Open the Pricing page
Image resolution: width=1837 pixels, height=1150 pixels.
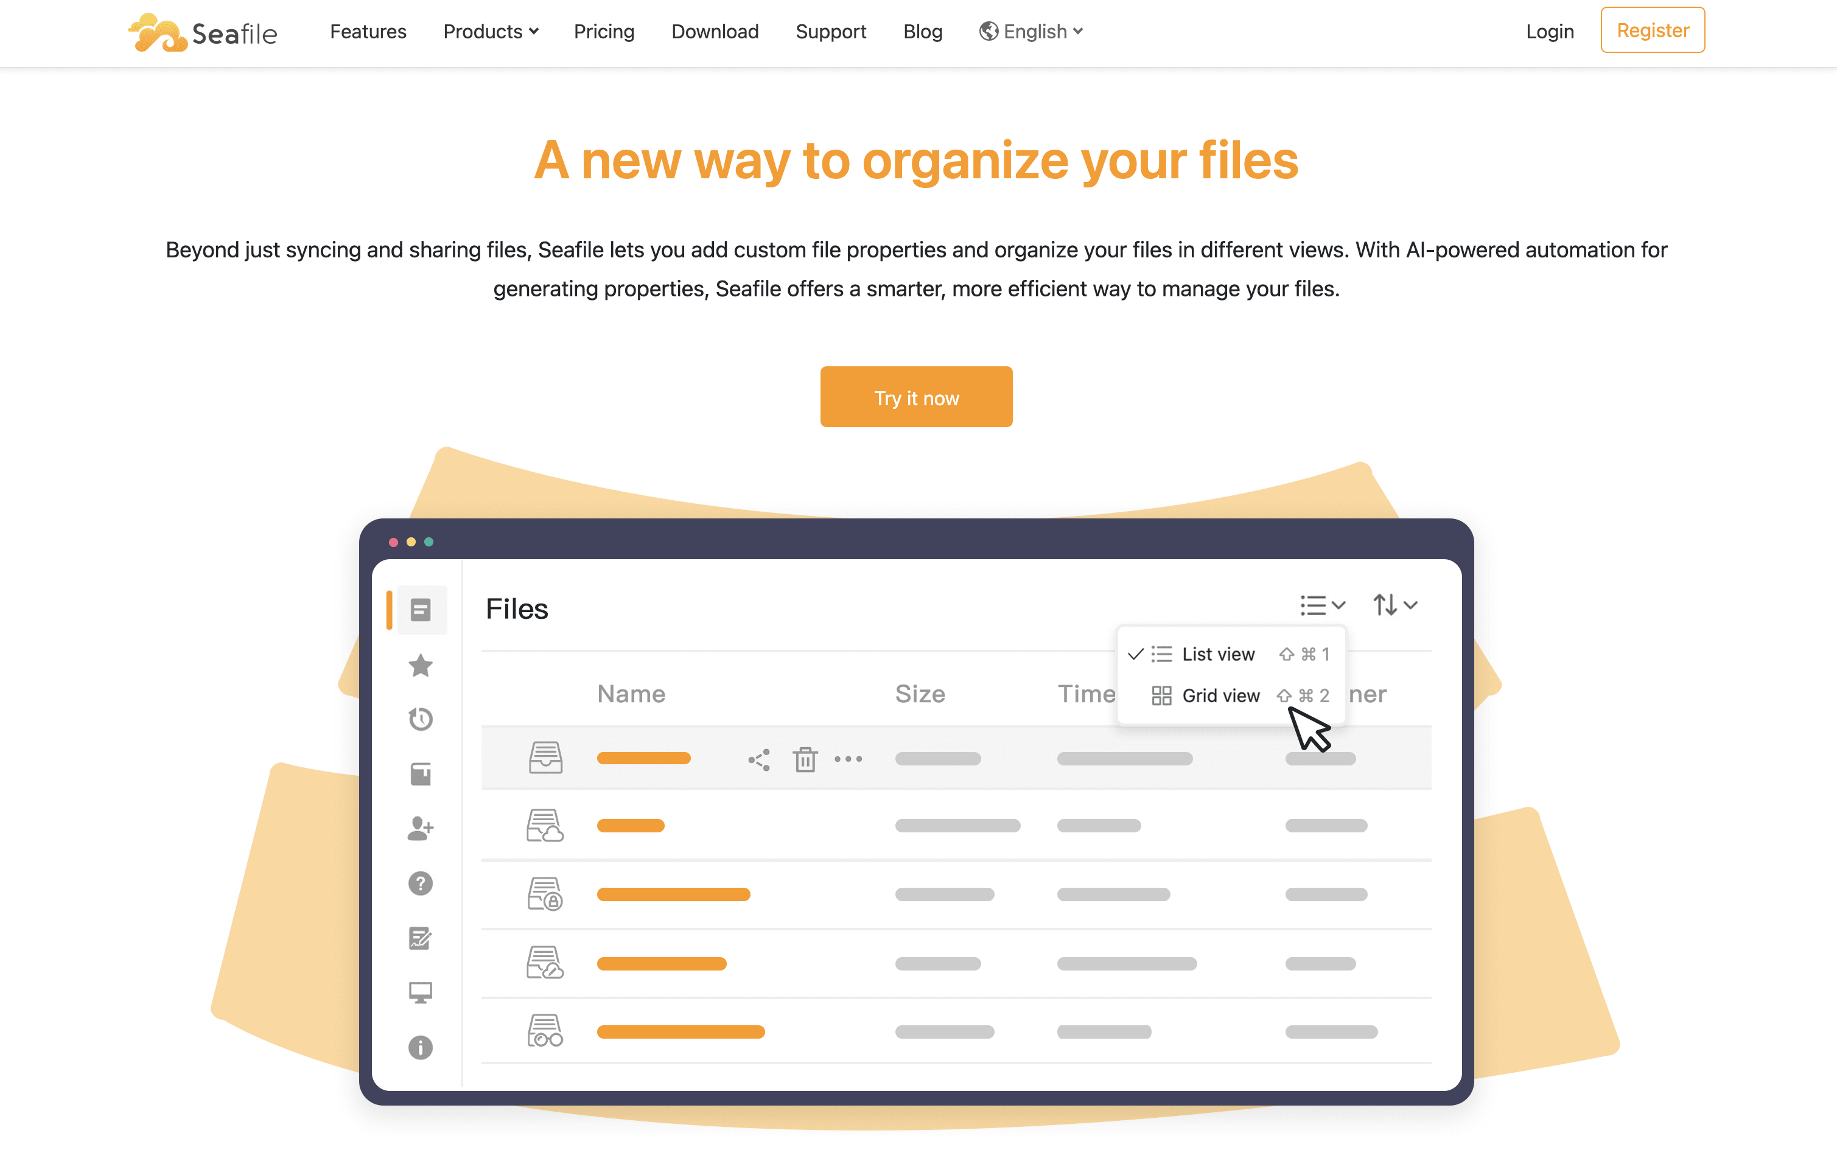(x=604, y=31)
